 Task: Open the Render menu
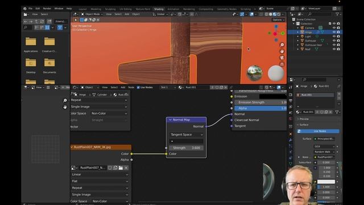[47, 9]
